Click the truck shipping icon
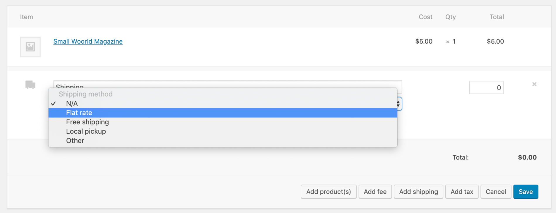This screenshot has height=213, width=556. (30, 85)
